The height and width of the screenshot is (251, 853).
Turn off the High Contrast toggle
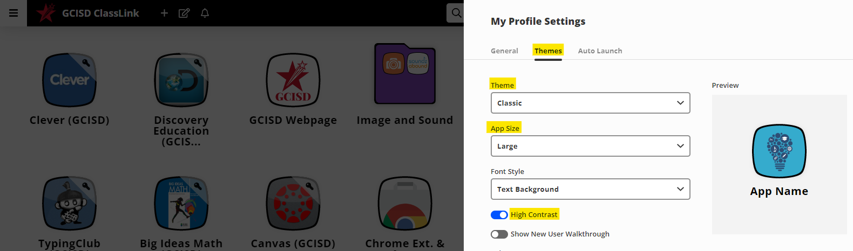click(x=499, y=215)
